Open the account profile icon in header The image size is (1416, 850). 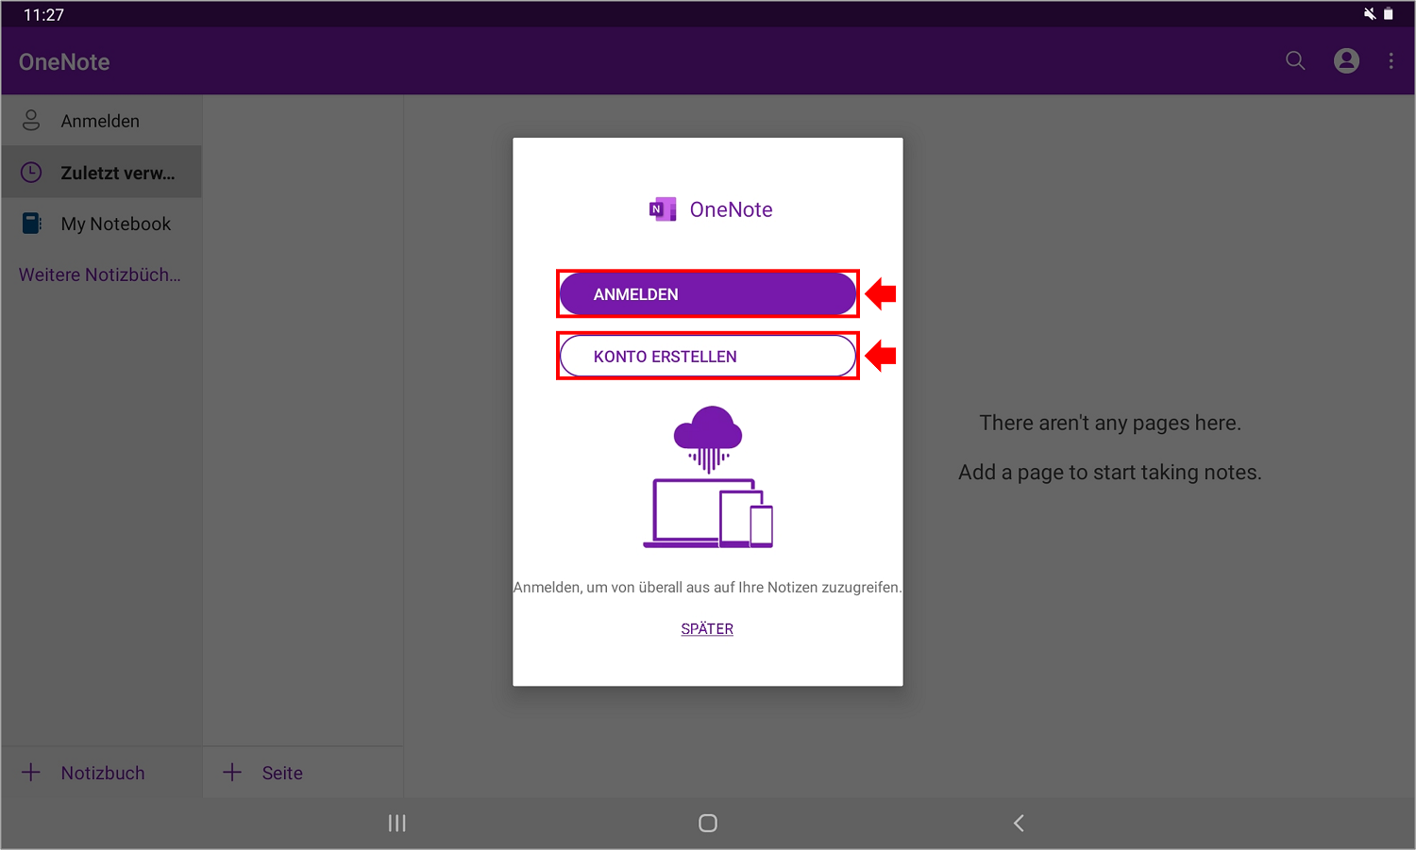[1346, 61]
